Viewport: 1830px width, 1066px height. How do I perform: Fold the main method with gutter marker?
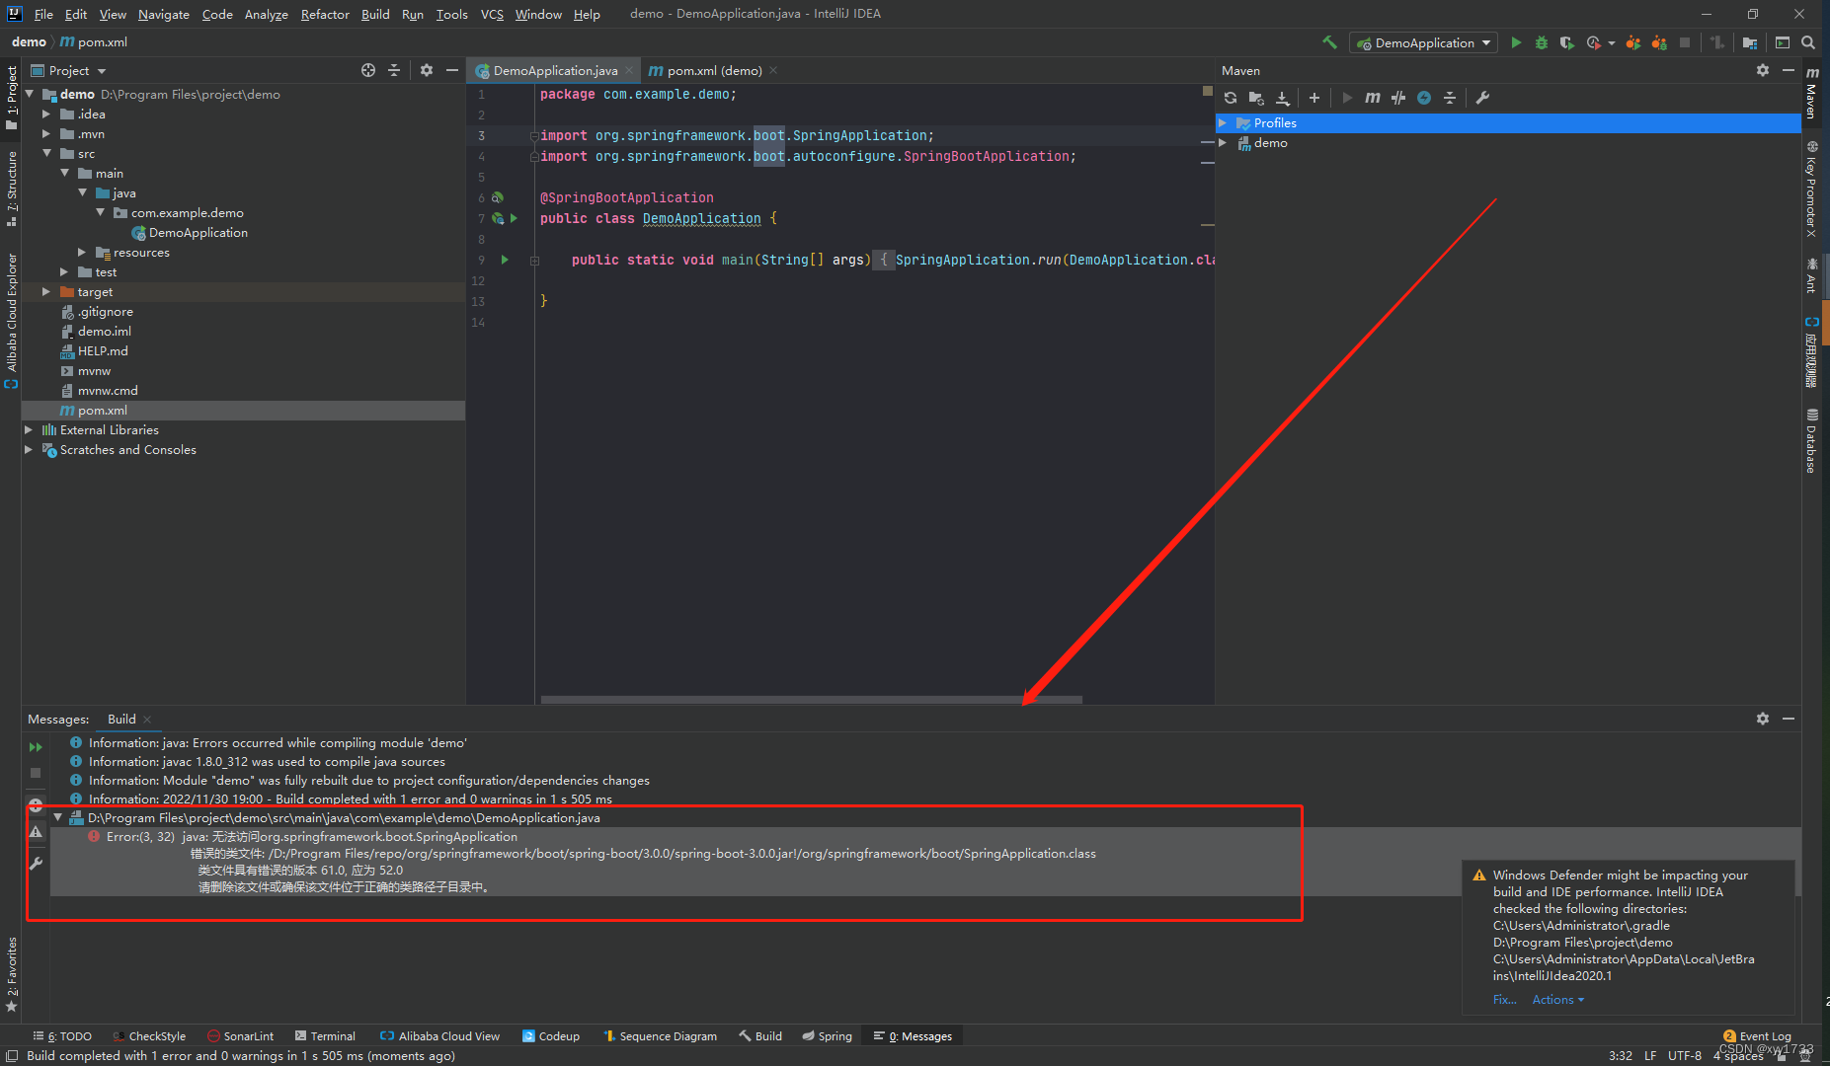pyautogui.click(x=534, y=261)
